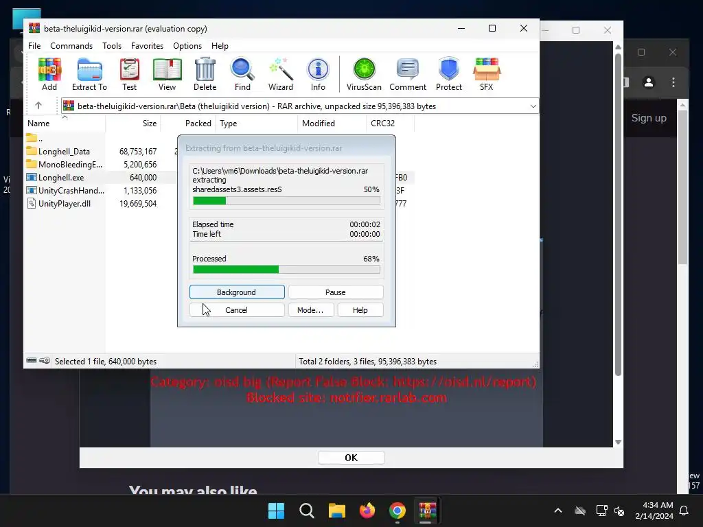Open taskbar Search
Screen dimensions: 703x527
click(x=307, y=511)
